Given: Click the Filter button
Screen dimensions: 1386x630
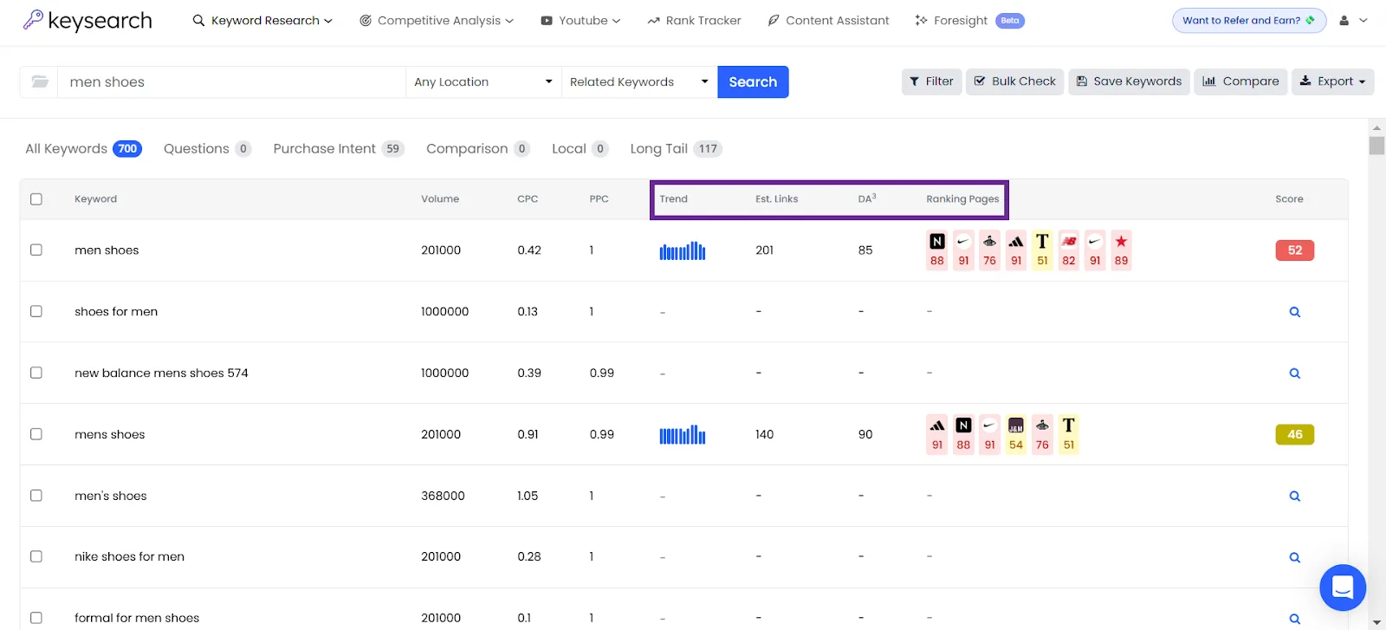Looking at the screenshot, I should coord(931,81).
